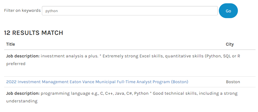The height and width of the screenshot is (112, 258).
Task: Click the 'investment analysis a plus' text
Action: (x=69, y=56)
